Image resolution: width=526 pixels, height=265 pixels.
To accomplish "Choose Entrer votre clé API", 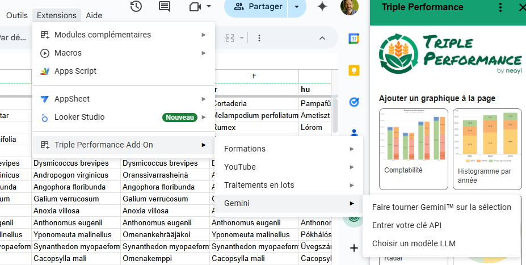I will 406,225.
